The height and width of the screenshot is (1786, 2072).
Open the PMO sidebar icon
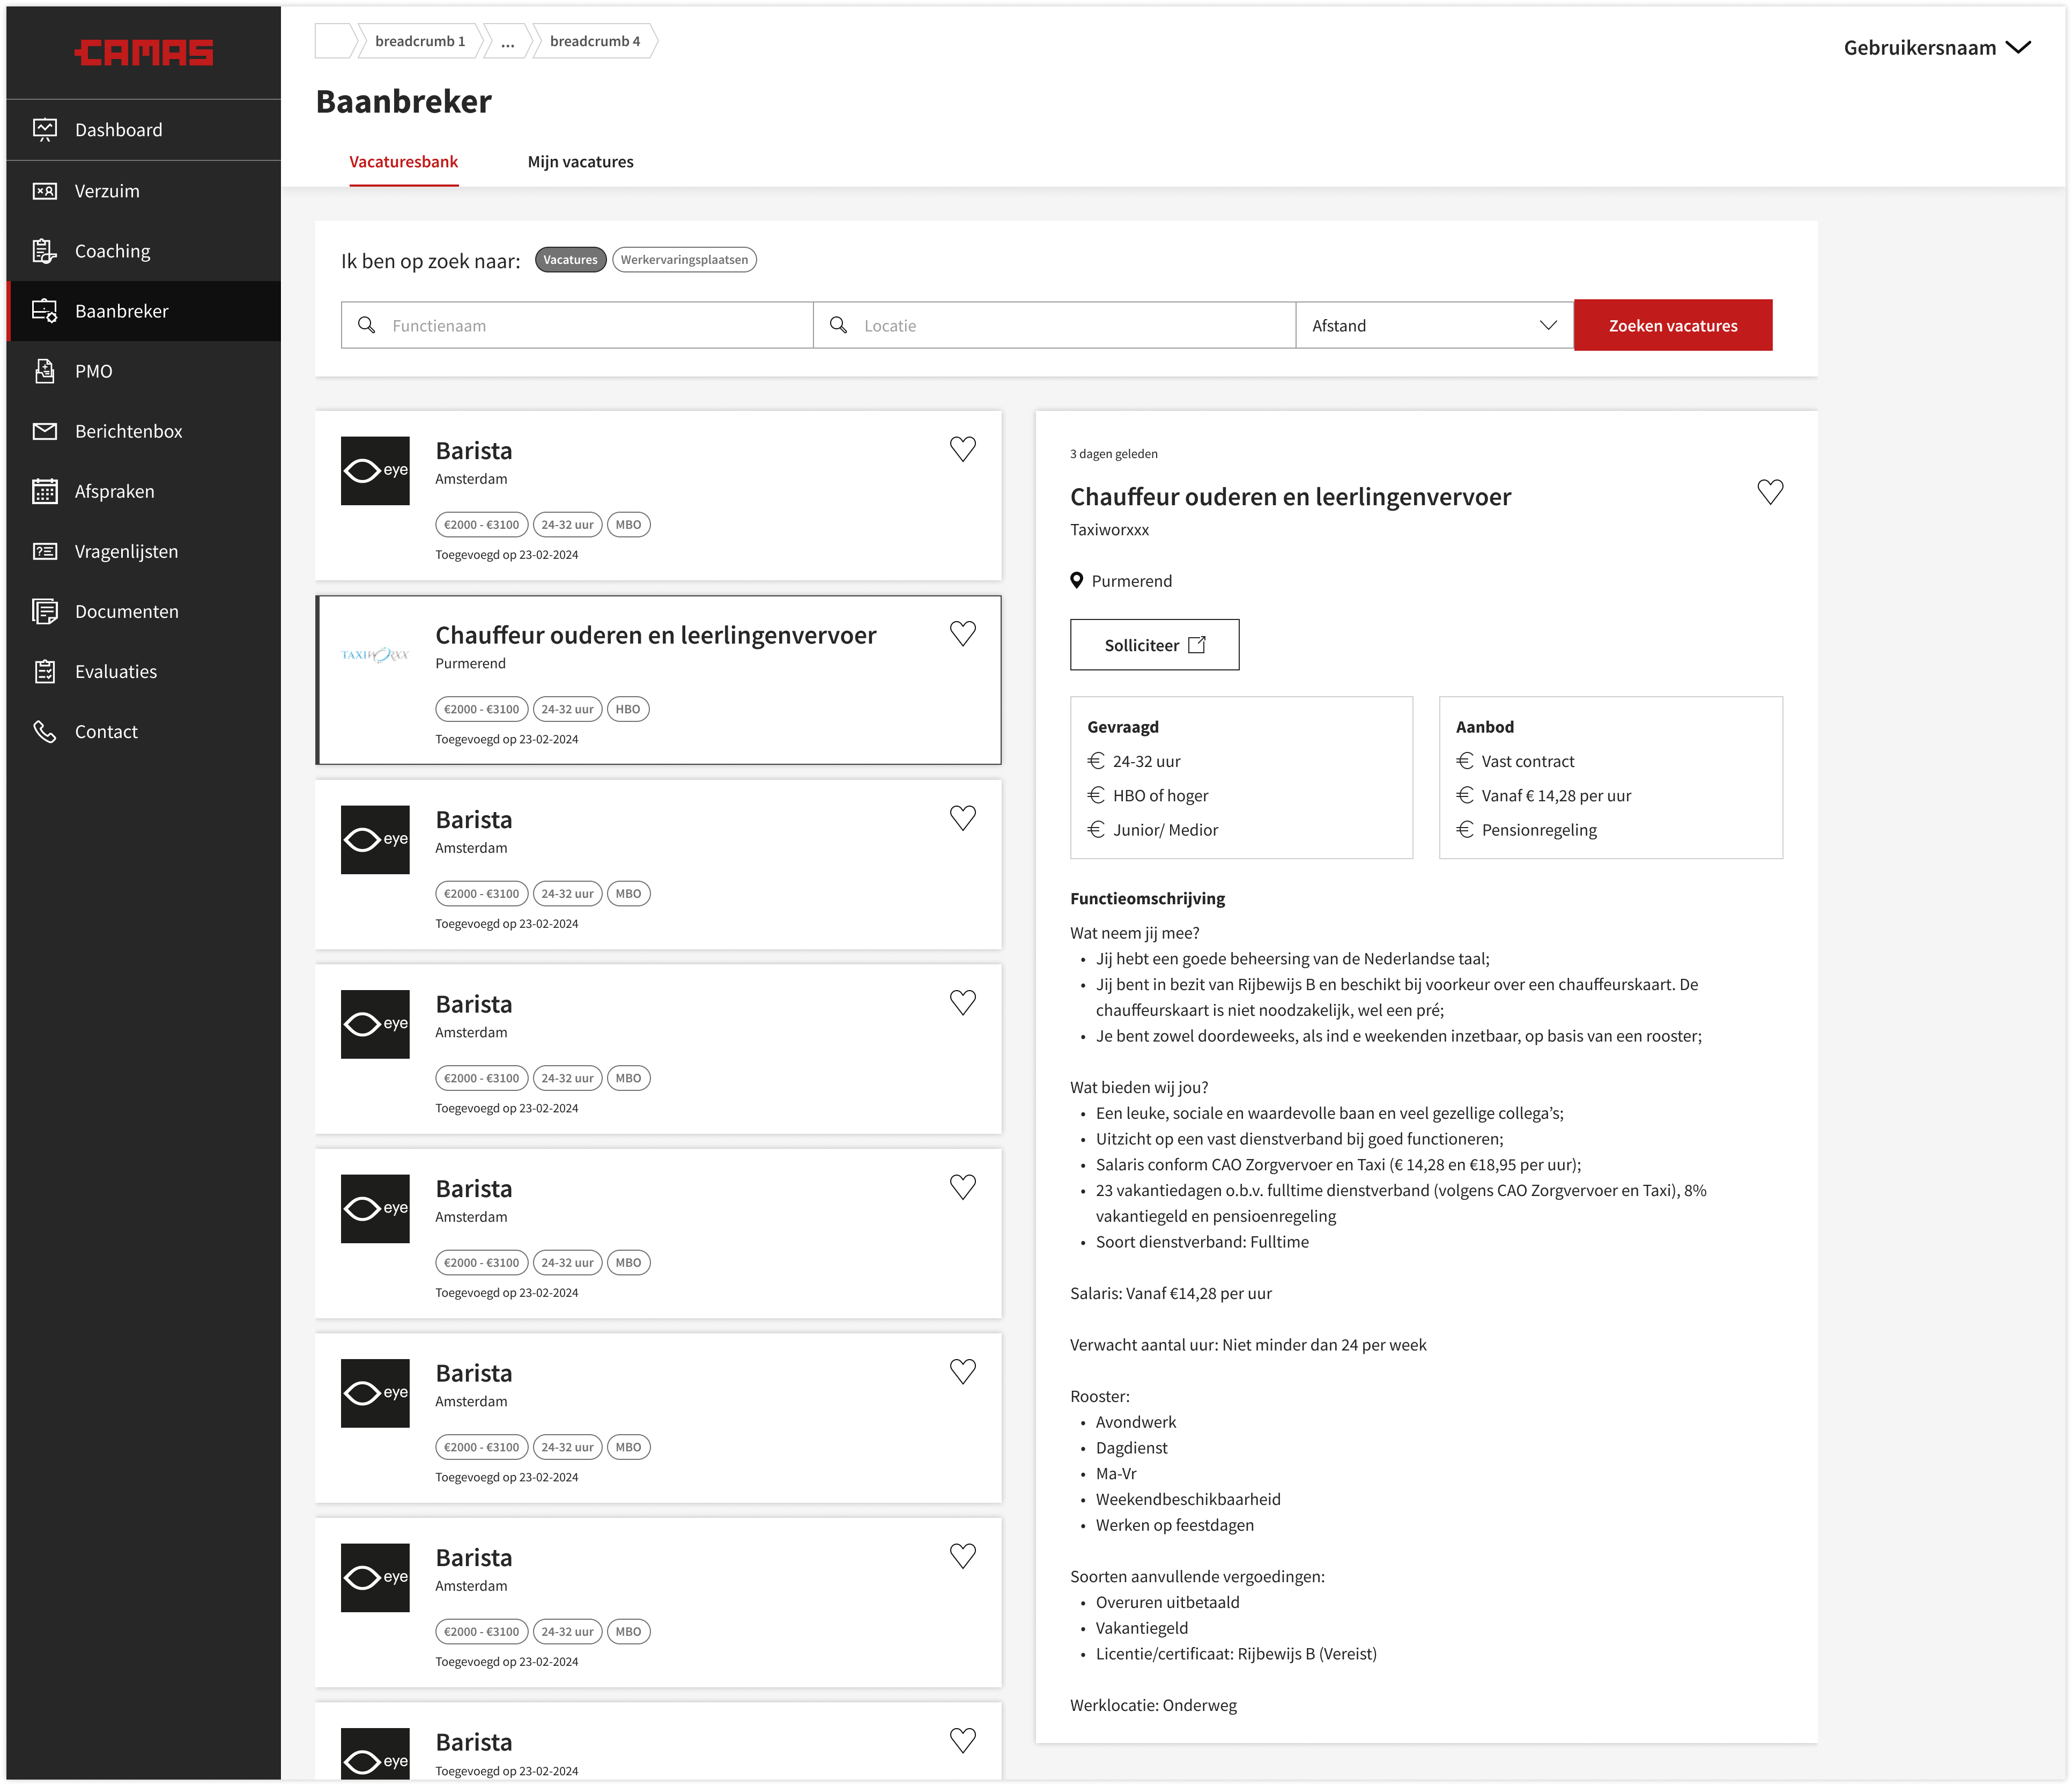(45, 371)
